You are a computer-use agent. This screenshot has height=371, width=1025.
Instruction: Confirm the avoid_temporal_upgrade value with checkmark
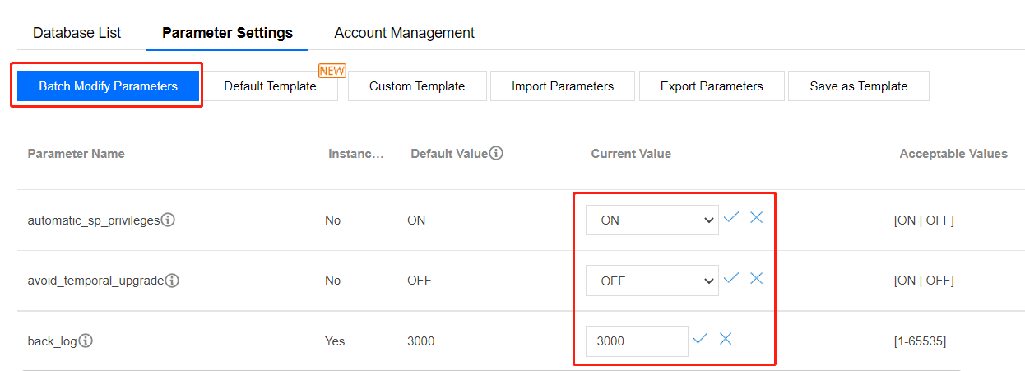pyautogui.click(x=731, y=278)
